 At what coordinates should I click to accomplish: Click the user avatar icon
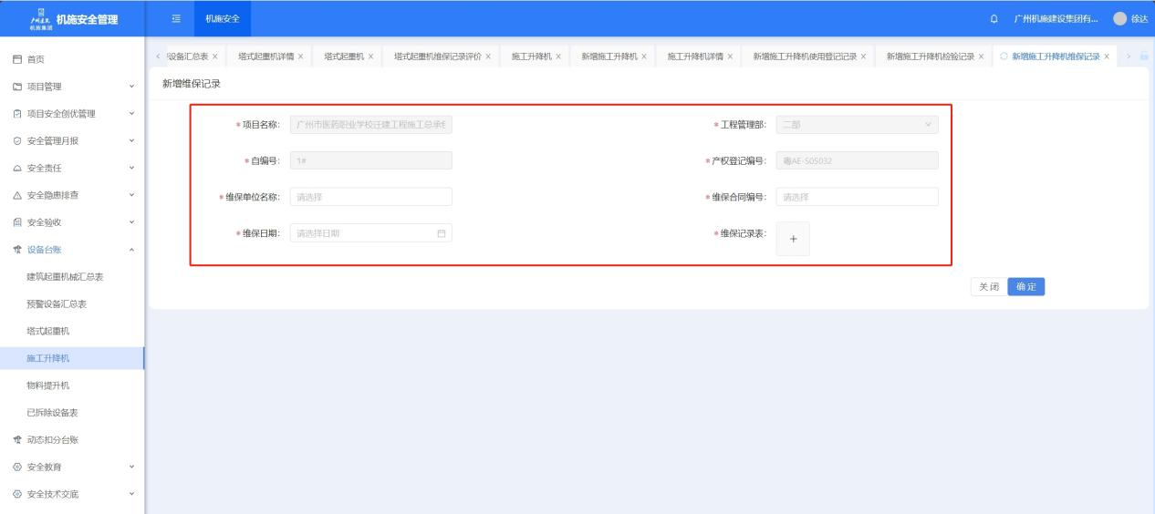pyautogui.click(x=1120, y=20)
